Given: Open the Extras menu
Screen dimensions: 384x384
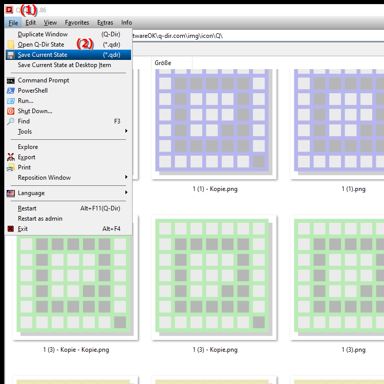Looking at the screenshot, I should pos(105,23).
